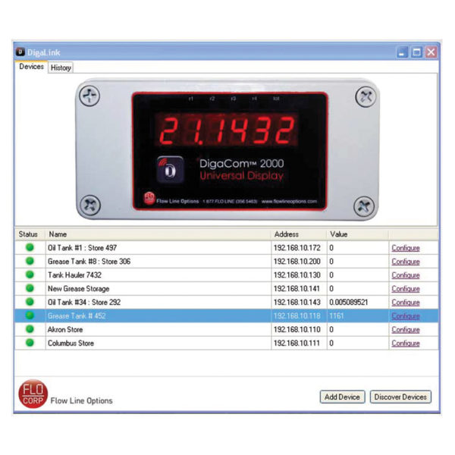Click green status dot for Akron Store
The height and width of the screenshot is (455, 455).
coord(30,329)
